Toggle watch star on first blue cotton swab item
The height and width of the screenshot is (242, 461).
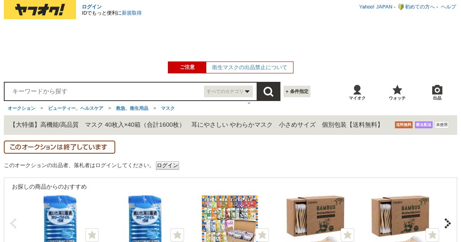(x=92, y=235)
